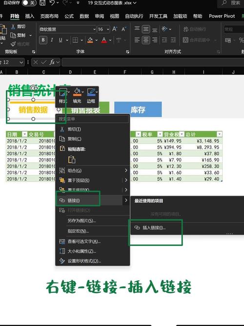Click the top align icon
Screen dimensions: 244x326
pyautogui.click(x=137, y=29)
